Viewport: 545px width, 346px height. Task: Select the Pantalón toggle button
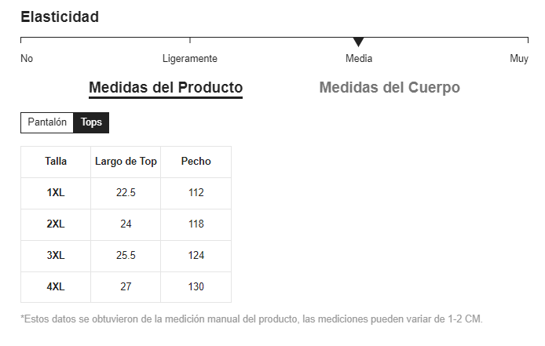(47, 123)
